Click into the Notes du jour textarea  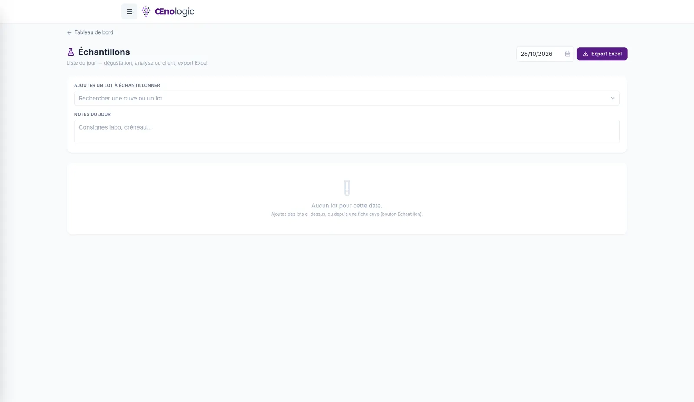click(347, 132)
